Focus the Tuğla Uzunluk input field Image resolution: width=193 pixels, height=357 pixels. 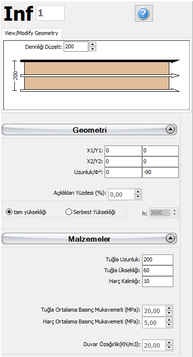157,260
